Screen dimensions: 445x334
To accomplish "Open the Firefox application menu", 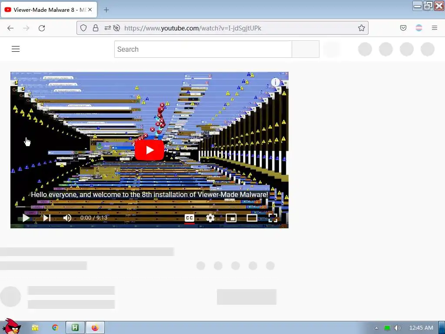I will 435,28.
